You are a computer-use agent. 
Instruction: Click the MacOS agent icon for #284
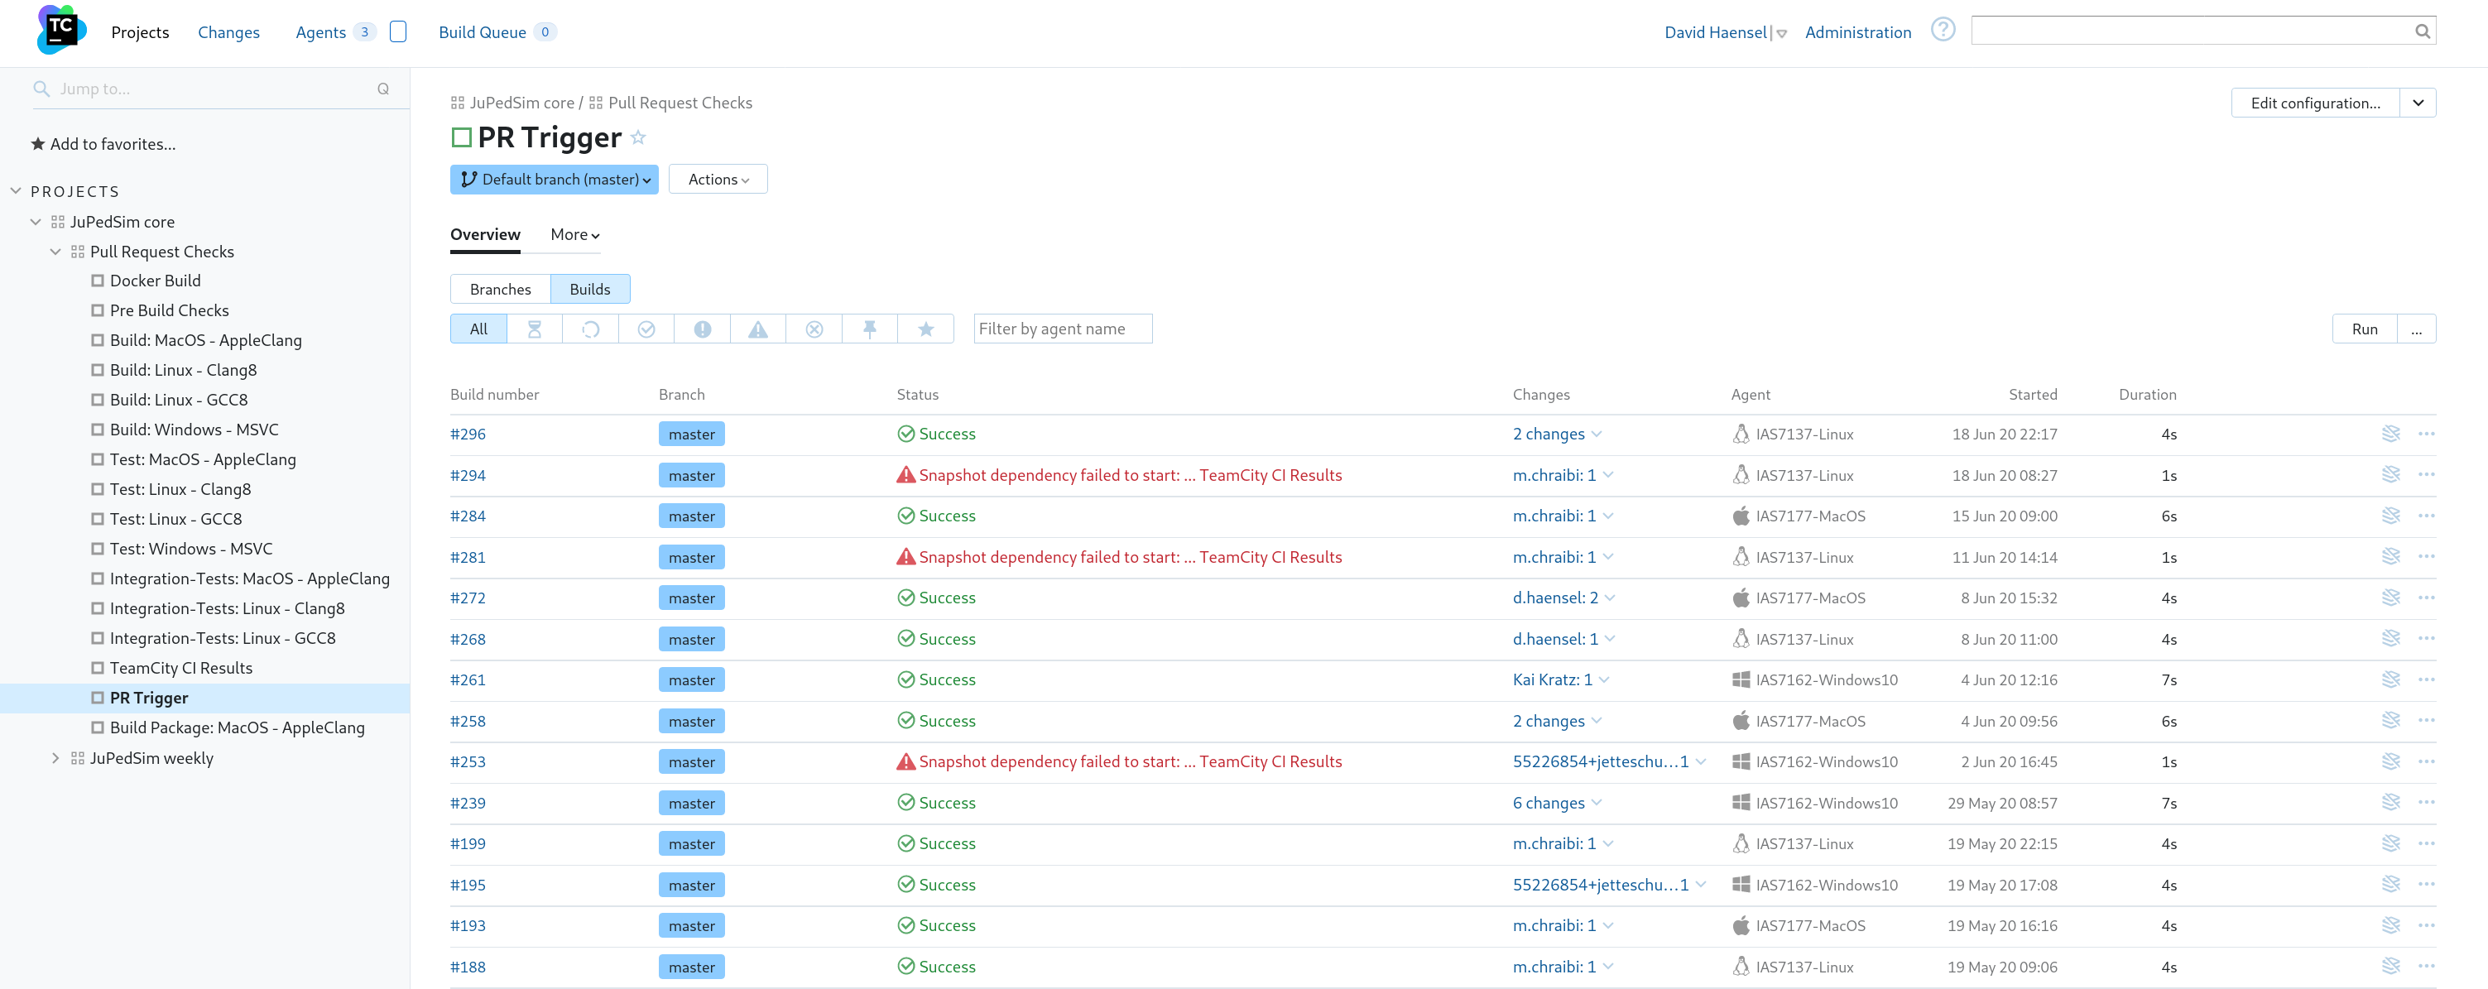point(1741,516)
